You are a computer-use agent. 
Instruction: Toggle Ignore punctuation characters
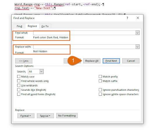click(x=100, y=90)
